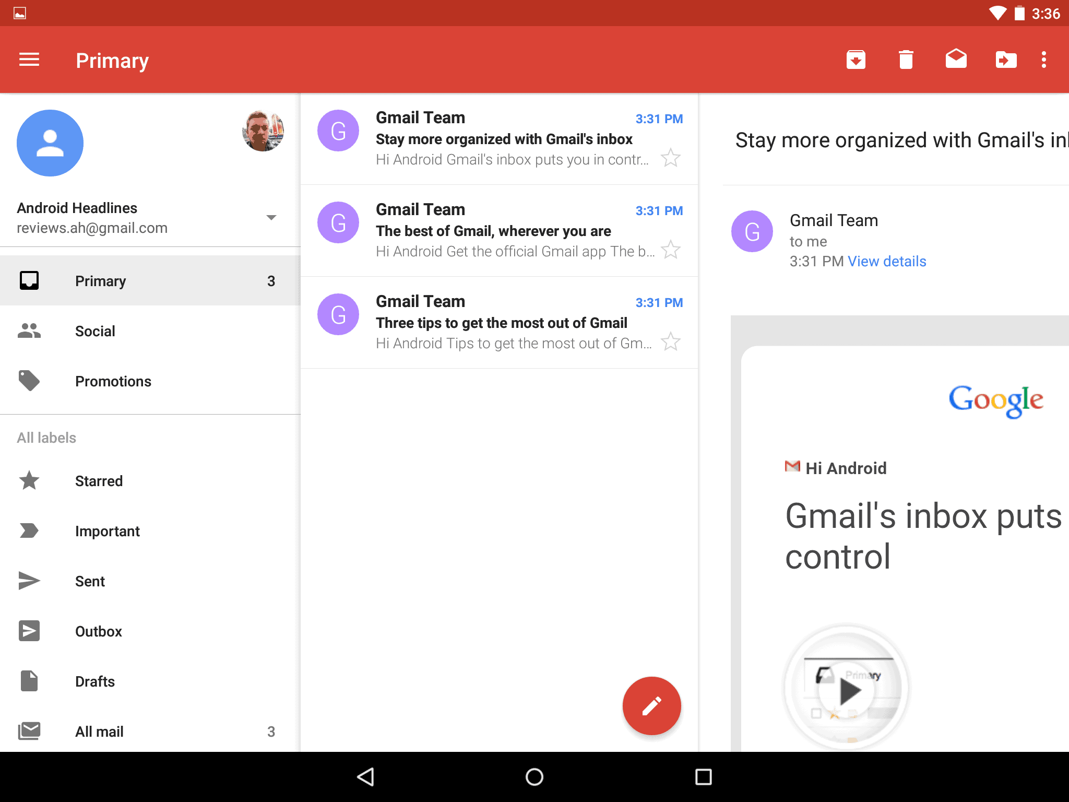Switch to the secondary account photo
Screen dimensions: 1069x802
pyautogui.click(x=263, y=131)
